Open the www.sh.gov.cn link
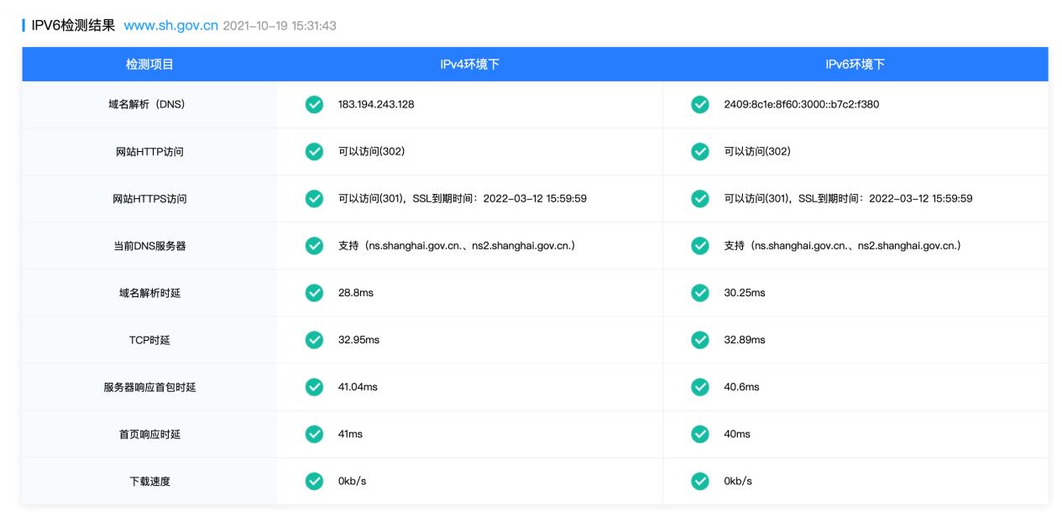Viewport: 1062px width, 512px height. [170, 25]
